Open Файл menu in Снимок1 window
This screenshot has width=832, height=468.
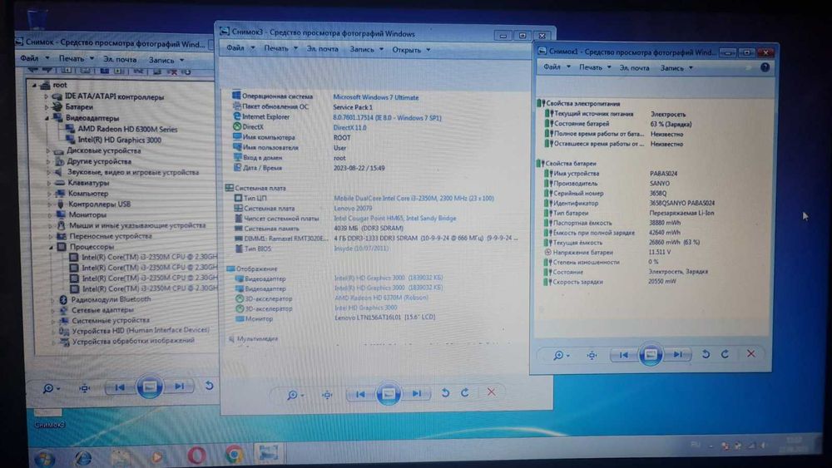557,67
